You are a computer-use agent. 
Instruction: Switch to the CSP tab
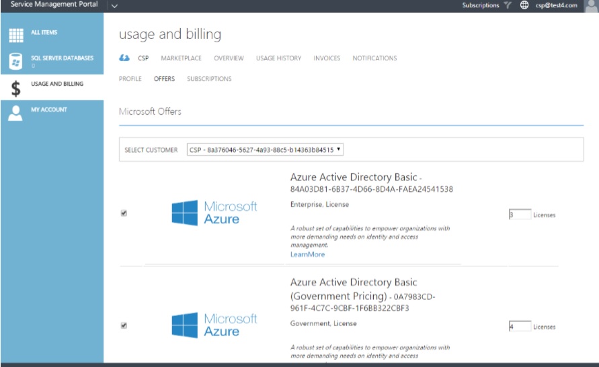click(143, 58)
